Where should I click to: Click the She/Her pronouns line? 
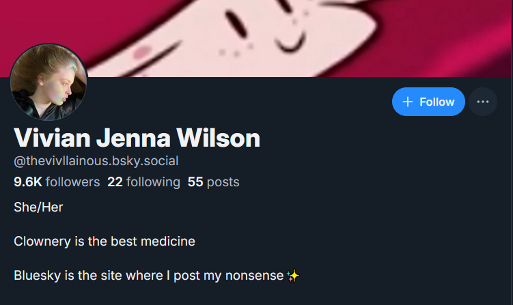click(38, 207)
